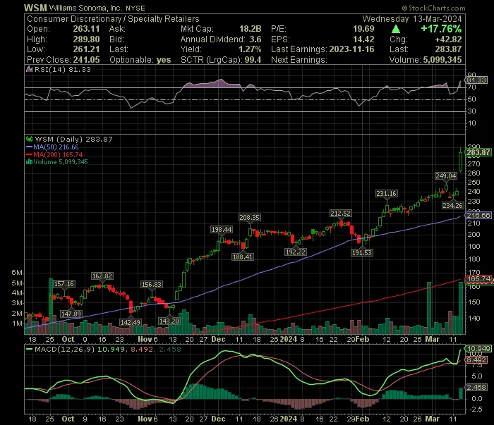Click the 208.35 peak price label
494x425 pixels.
(x=249, y=217)
